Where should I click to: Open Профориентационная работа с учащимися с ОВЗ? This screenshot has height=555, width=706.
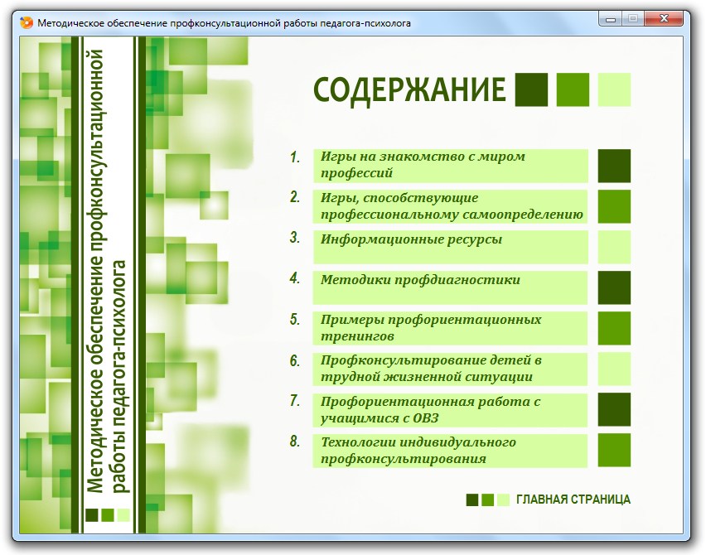click(450, 409)
